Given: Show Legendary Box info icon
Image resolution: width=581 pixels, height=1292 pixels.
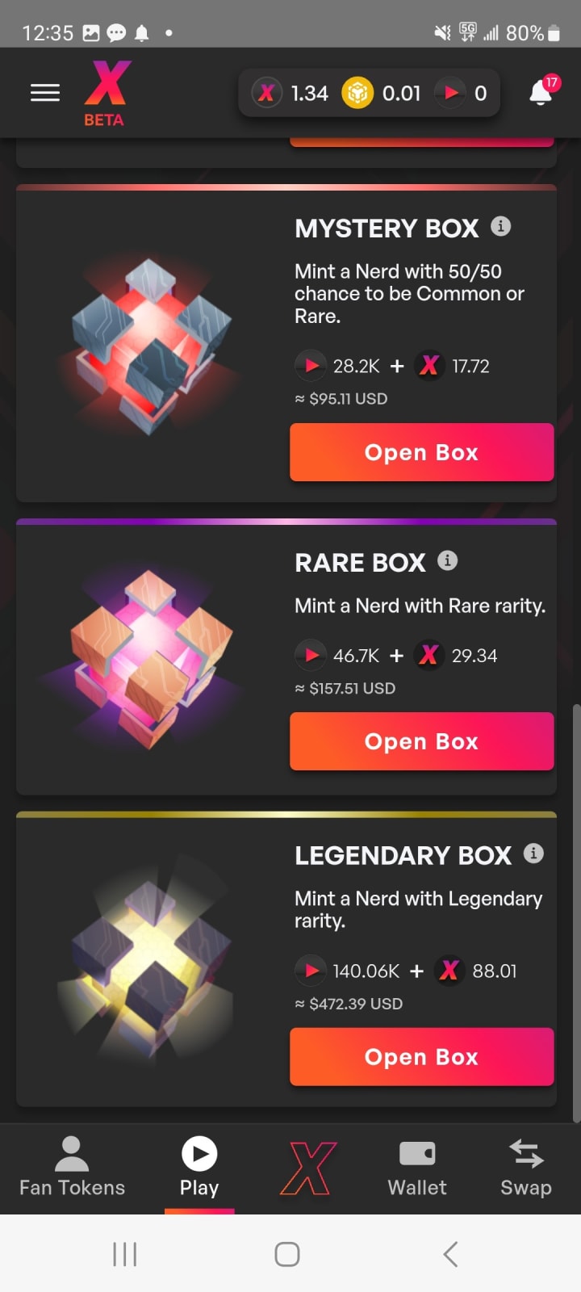Looking at the screenshot, I should 533,854.
